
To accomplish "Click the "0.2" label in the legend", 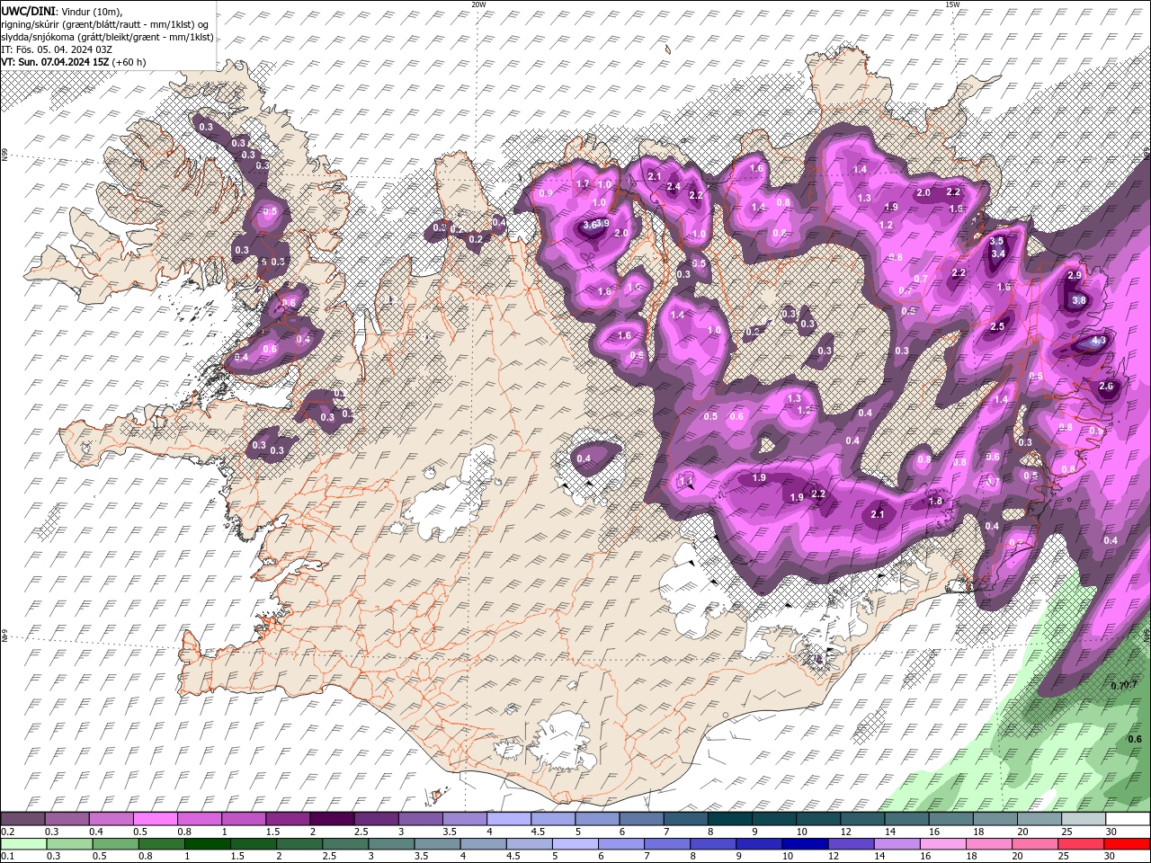I will tap(8, 832).
